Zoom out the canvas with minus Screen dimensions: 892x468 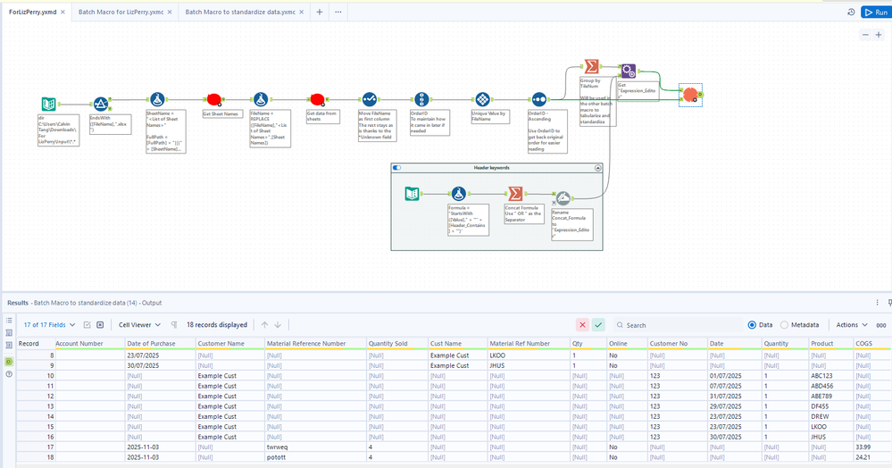pyautogui.click(x=865, y=35)
